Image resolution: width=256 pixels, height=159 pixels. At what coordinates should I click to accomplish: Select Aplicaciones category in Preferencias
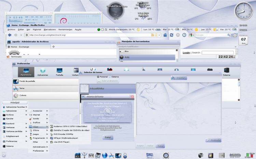point(43,72)
